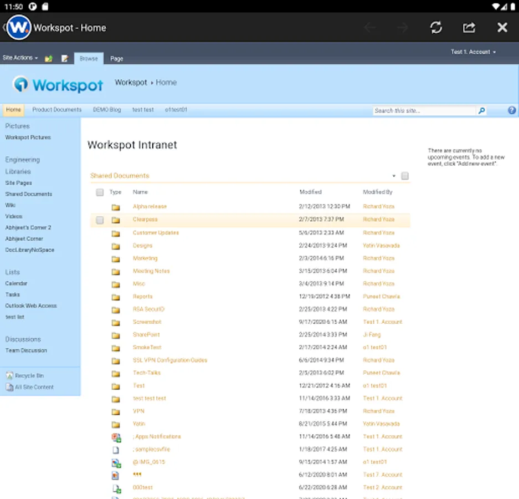Screen dimensions: 519x499
Task: Open the Tasks list link
Action: tap(13, 294)
